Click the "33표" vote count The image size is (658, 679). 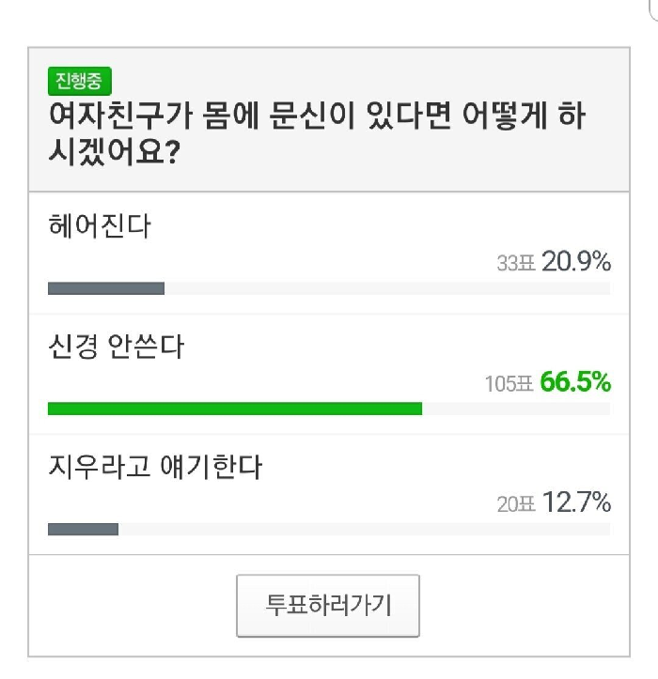(515, 262)
